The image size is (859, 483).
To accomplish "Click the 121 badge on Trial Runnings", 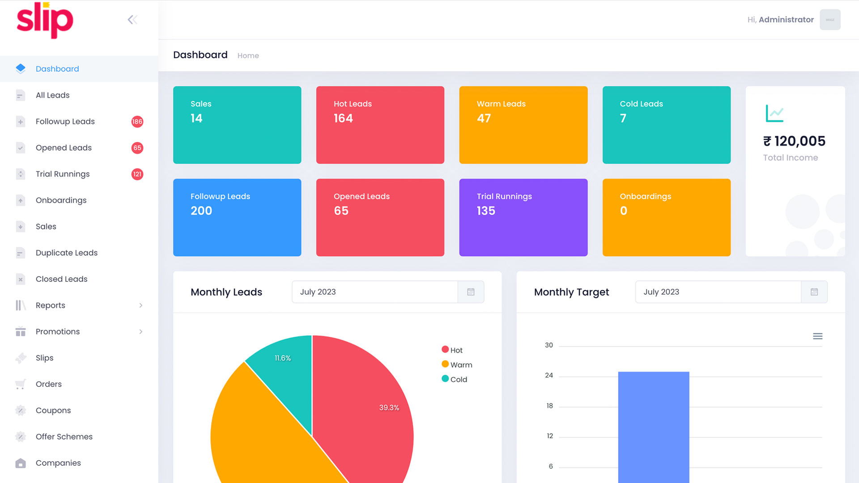I will (137, 174).
